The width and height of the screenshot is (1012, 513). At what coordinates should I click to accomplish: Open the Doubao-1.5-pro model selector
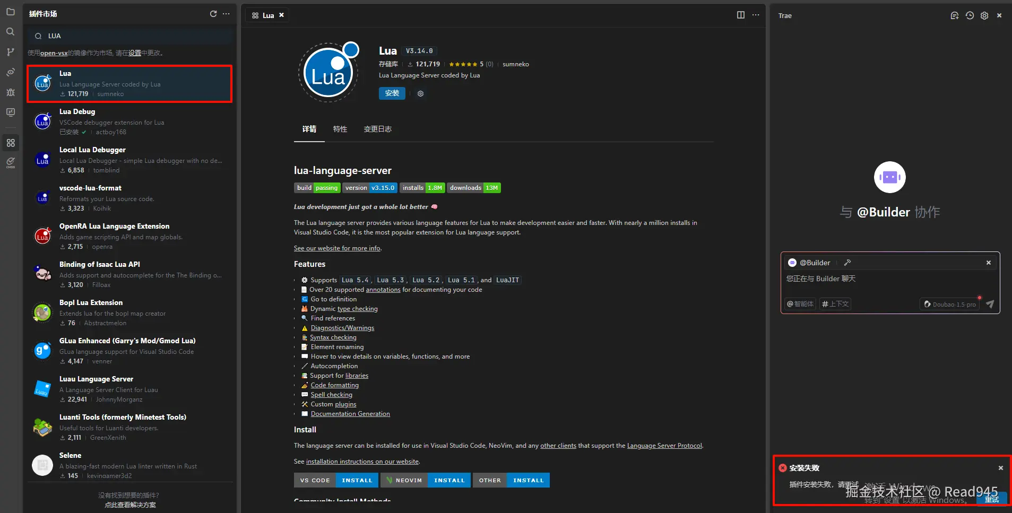tap(950, 304)
